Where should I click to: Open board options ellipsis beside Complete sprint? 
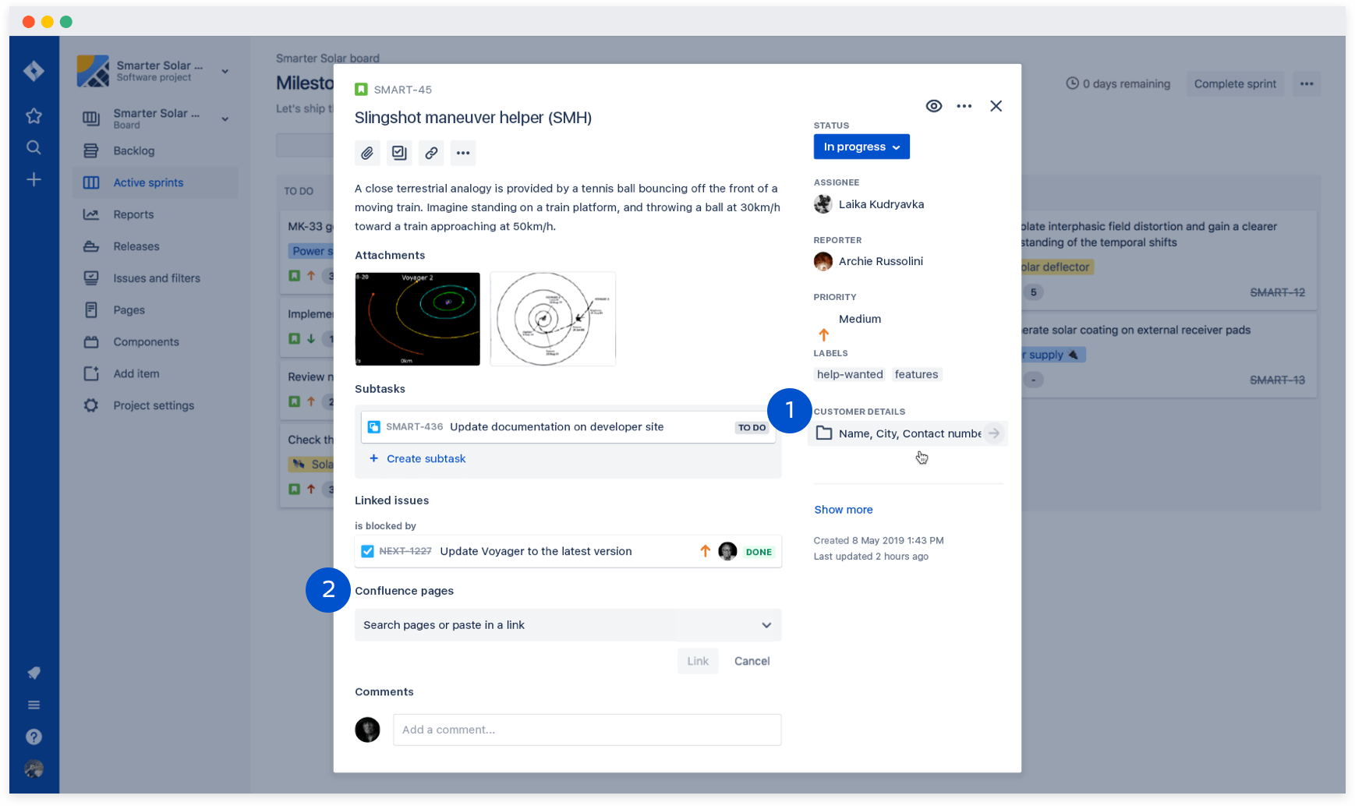pyautogui.click(x=1307, y=84)
